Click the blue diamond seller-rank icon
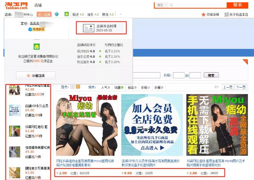This screenshot has width=254, height=180. tap(57, 14)
